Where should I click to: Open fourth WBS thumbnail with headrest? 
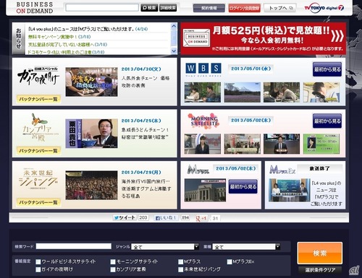tap(321, 92)
